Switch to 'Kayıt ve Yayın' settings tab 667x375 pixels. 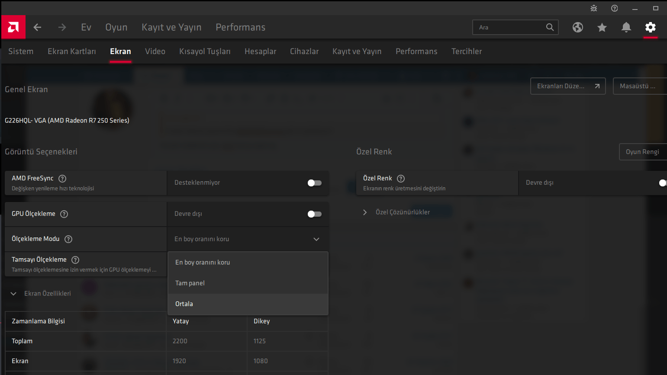(x=357, y=51)
